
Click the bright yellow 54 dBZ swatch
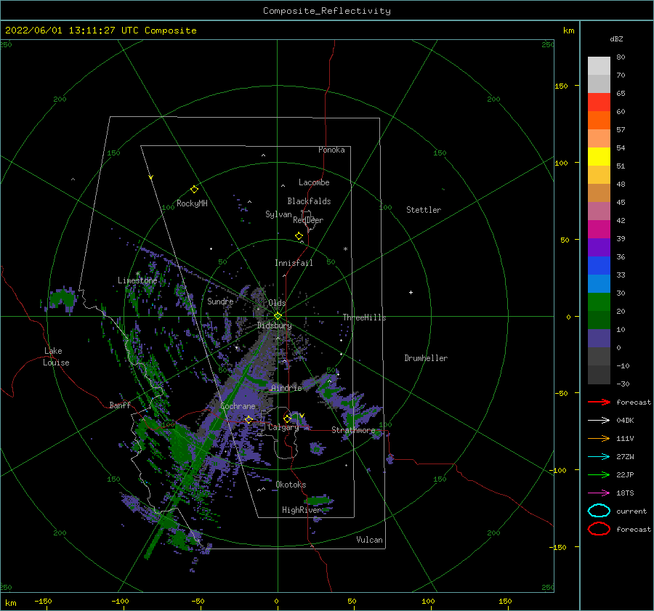tap(599, 157)
